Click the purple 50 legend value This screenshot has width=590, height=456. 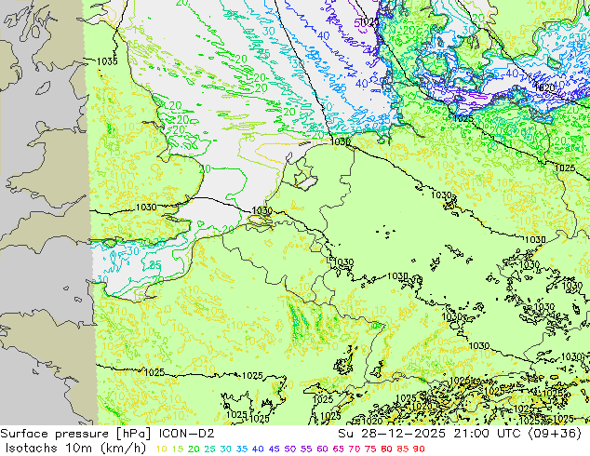(x=290, y=449)
